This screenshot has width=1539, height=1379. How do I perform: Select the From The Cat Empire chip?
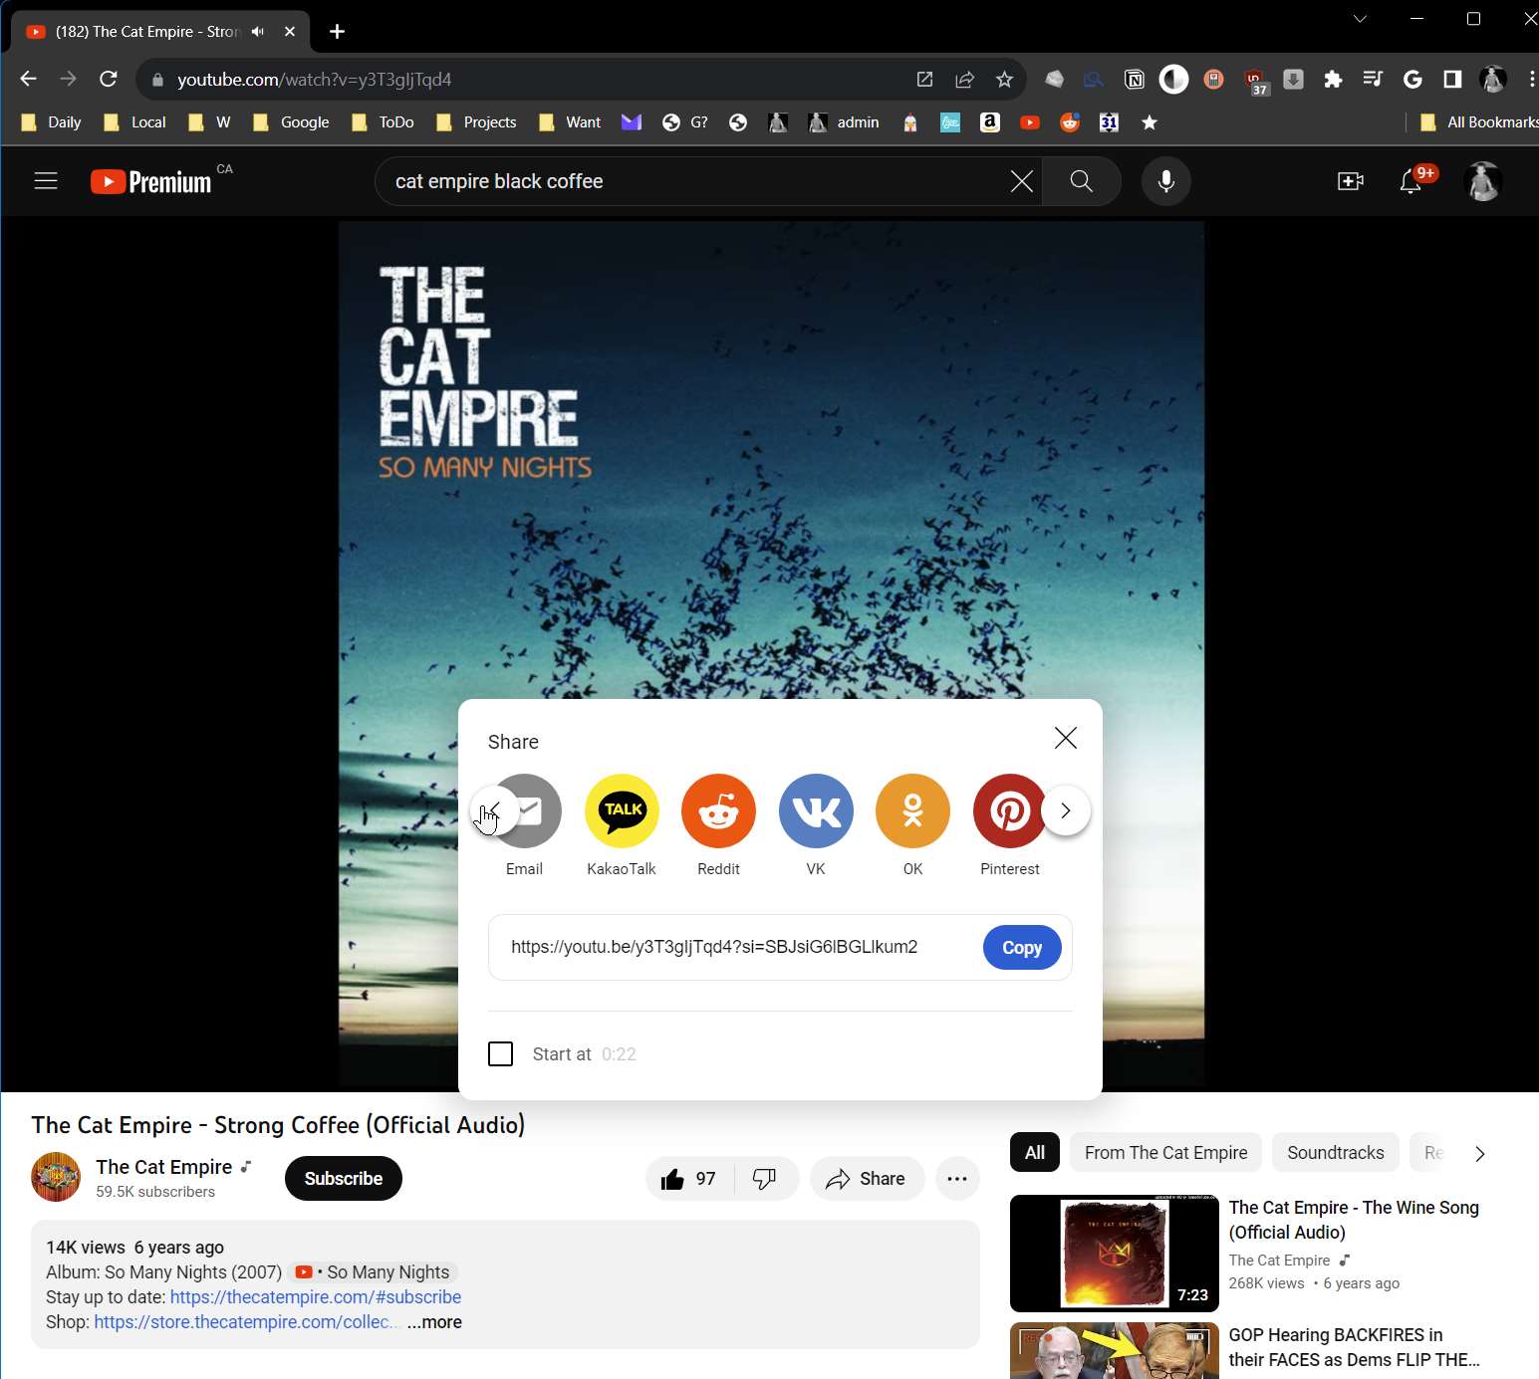[1165, 1153]
